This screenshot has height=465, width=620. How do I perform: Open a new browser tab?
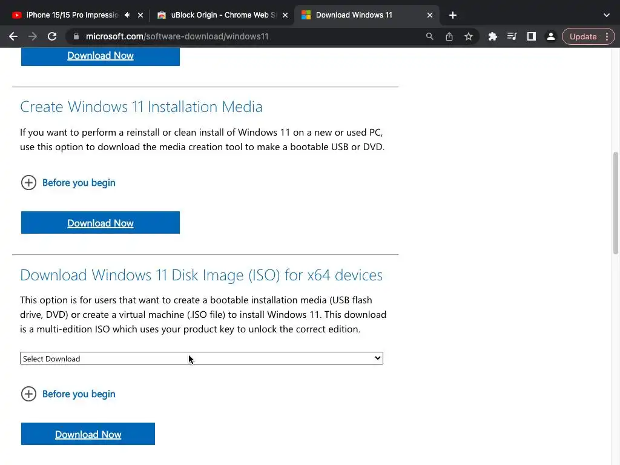point(453,15)
